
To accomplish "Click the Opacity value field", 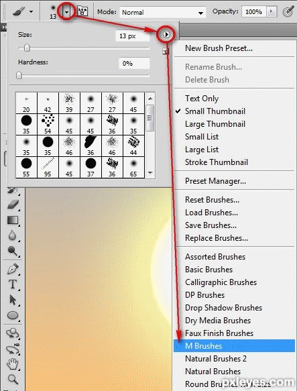I will pyautogui.click(x=254, y=11).
